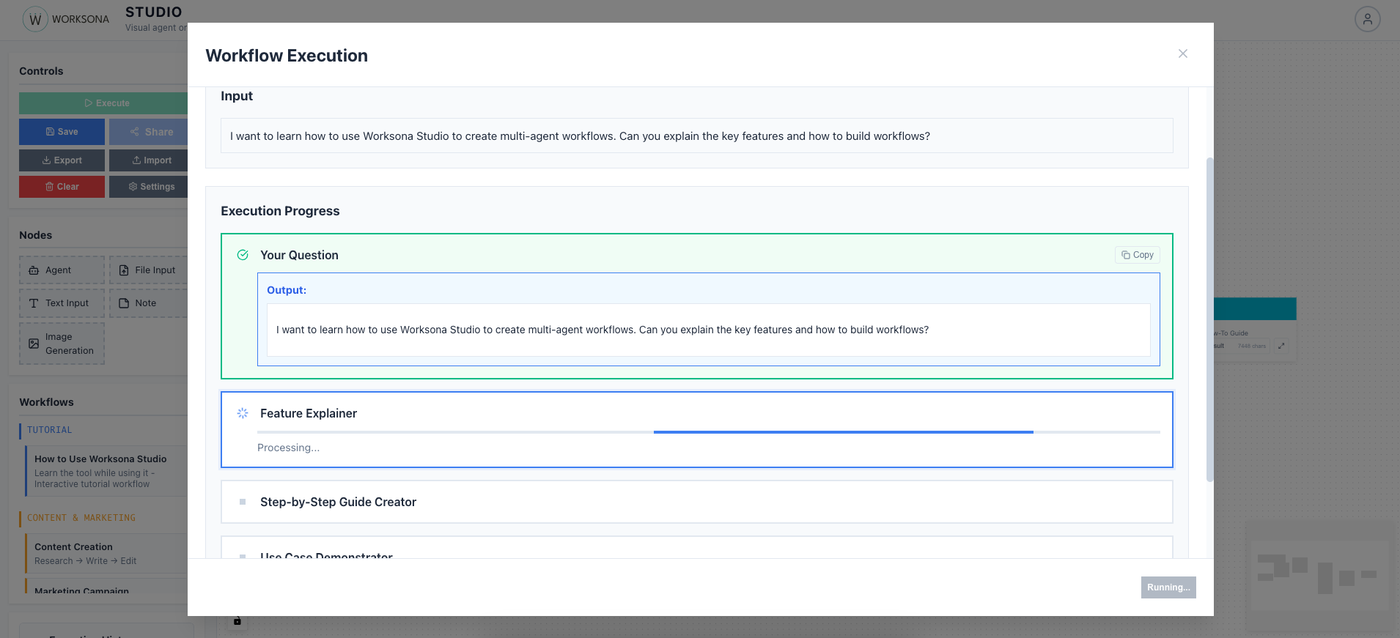Click the Export button
This screenshot has width=1400, height=638.
click(x=62, y=160)
